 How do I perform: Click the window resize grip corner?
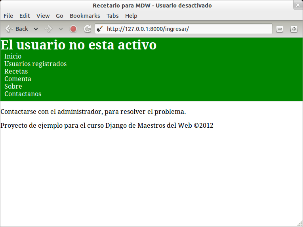[x=300, y=224]
